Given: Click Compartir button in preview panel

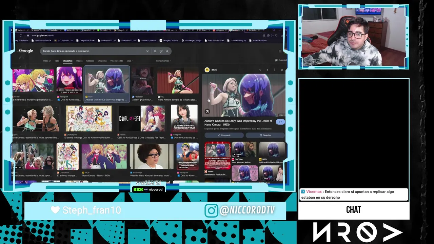Looking at the screenshot, I should 224,135.
